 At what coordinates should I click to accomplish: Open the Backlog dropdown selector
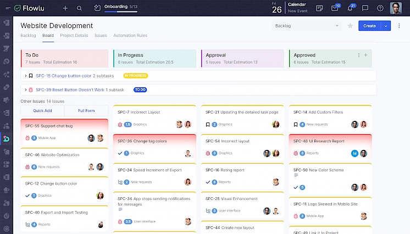click(307, 26)
